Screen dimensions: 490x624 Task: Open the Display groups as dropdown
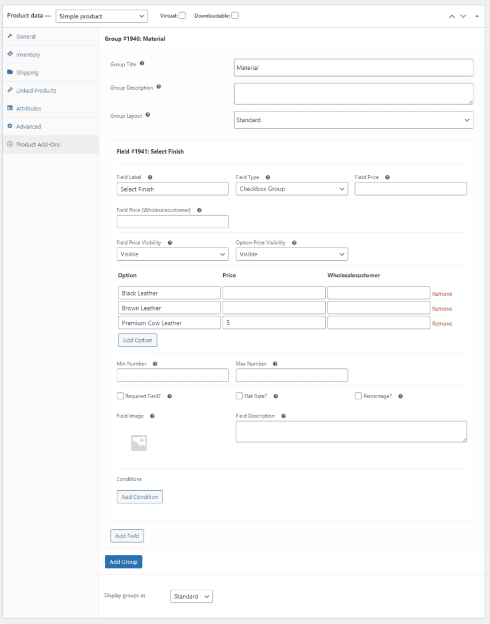point(191,596)
